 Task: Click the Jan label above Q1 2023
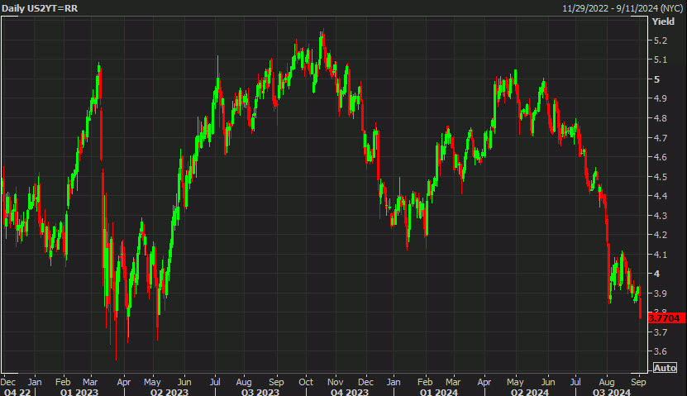(35, 382)
